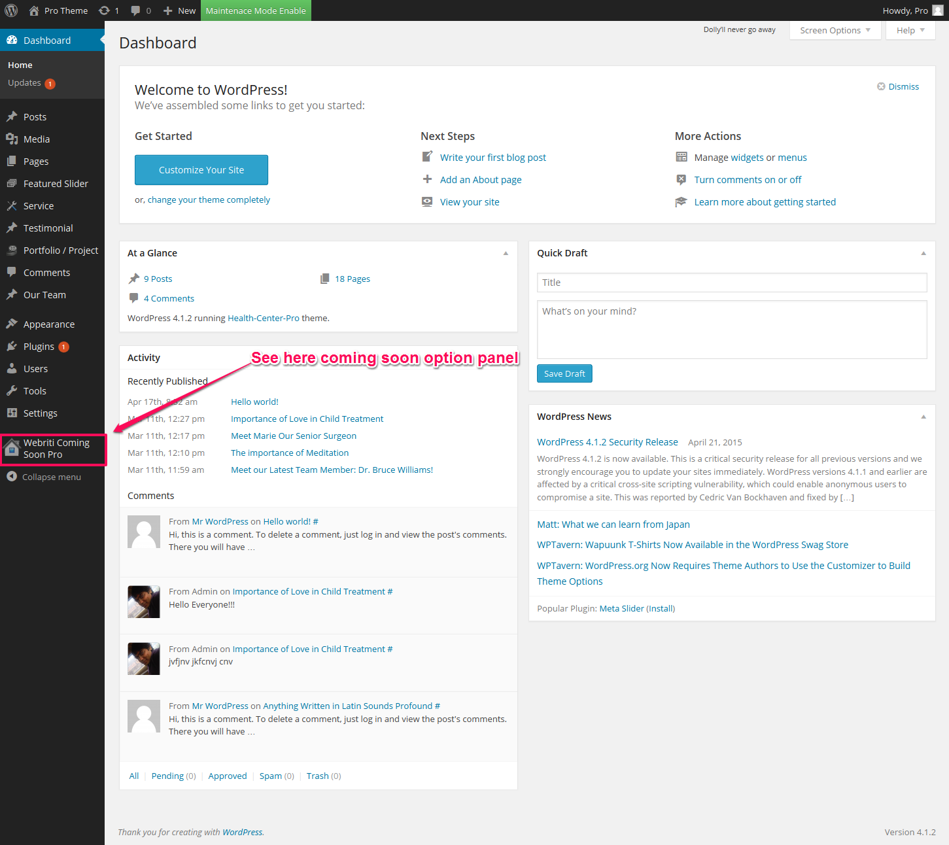949x845 pixels.
Task: Filter comments by Approved
Action: 228,776
